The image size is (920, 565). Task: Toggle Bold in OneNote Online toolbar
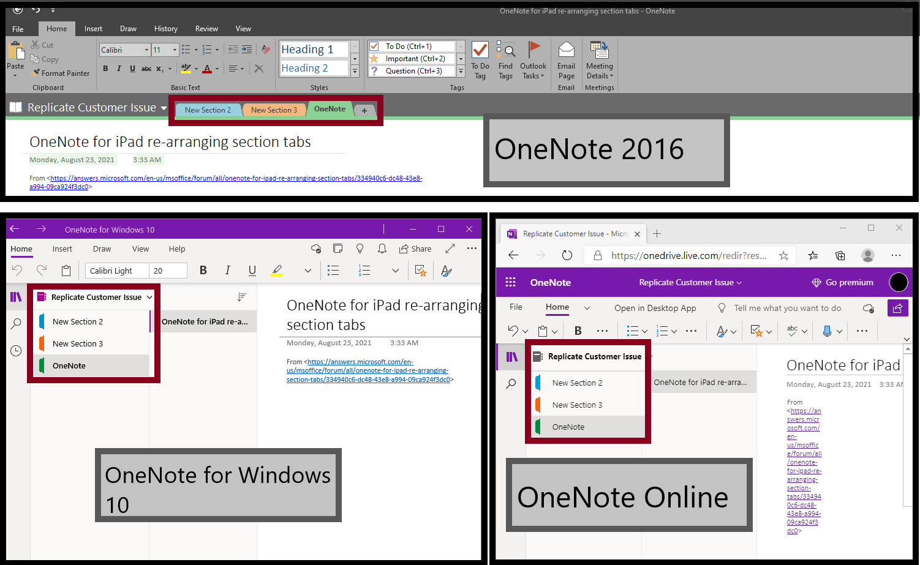click(578, 331)
